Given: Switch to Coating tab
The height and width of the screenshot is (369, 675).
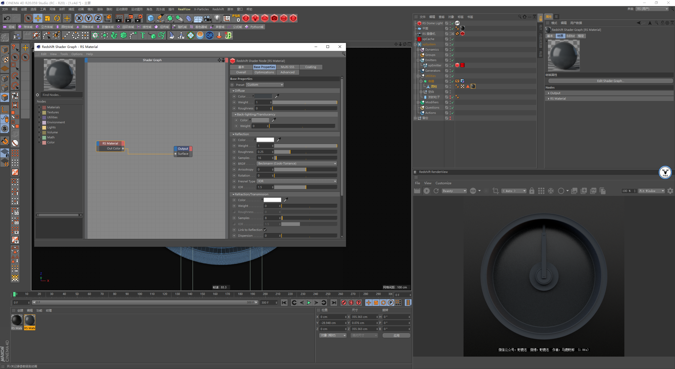Looking at the screenshot, I should point(311,67).
